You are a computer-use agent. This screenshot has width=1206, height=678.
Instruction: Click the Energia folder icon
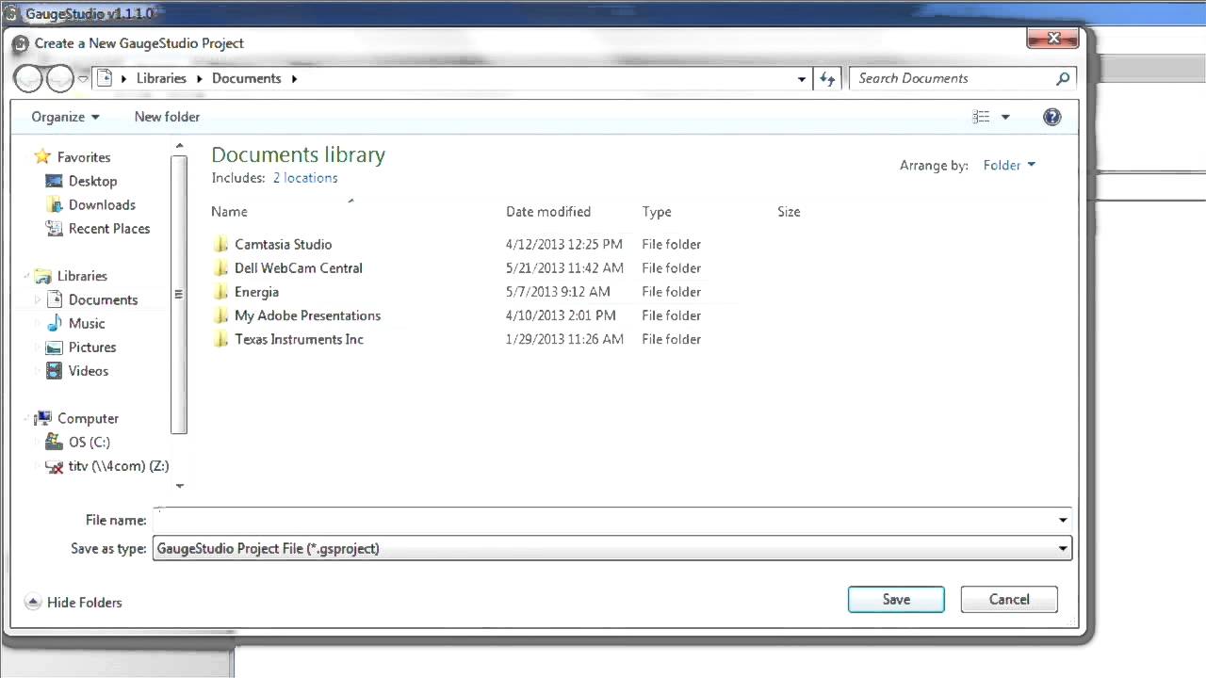(220, 292)
